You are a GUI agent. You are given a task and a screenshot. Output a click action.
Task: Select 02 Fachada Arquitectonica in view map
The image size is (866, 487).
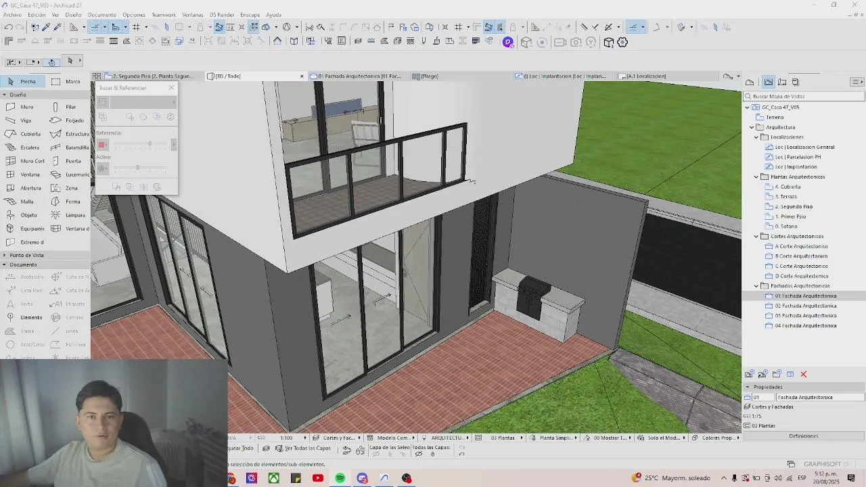(x=806, y=306)
